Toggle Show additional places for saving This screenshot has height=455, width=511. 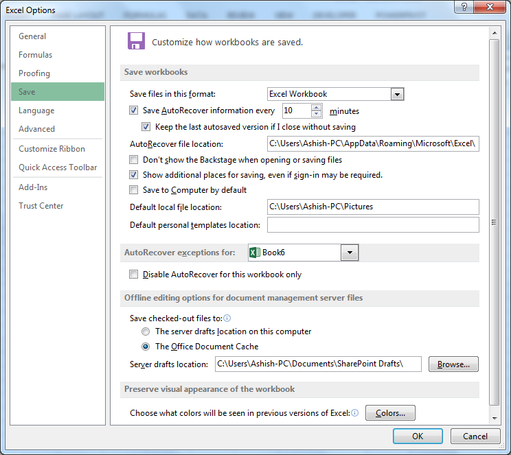pos(134,175)
